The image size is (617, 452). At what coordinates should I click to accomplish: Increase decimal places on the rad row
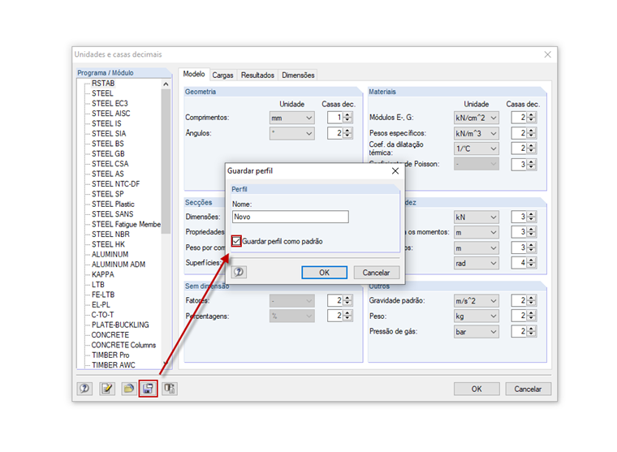click(x=531, y=260)
